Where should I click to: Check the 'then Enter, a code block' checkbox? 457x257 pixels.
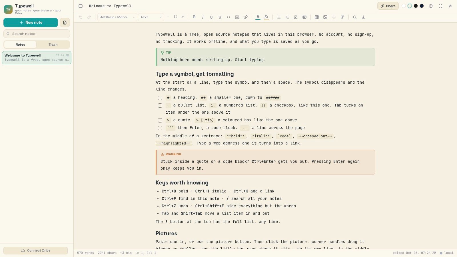tap(160, 128)
